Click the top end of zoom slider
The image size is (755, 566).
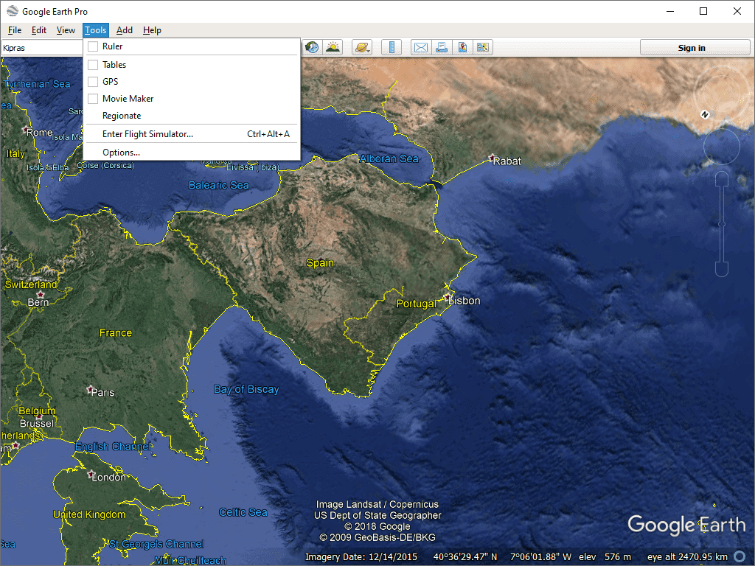pos(721,179)
